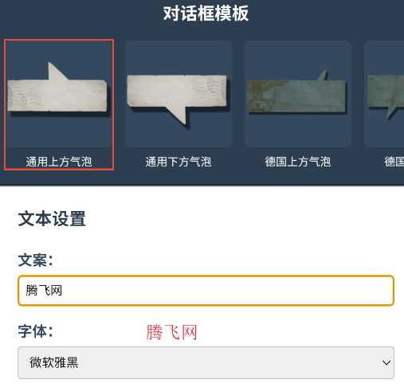
Task: Click the 对话框模板 header title
Action: pyautogui.click(x=206, y=14)
